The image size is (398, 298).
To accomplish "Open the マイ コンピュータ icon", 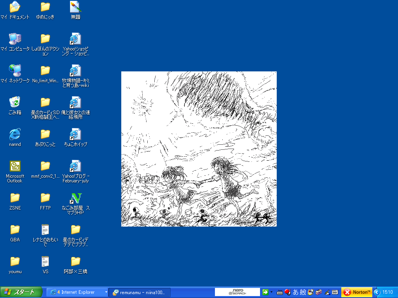I will tap(15, 42).
